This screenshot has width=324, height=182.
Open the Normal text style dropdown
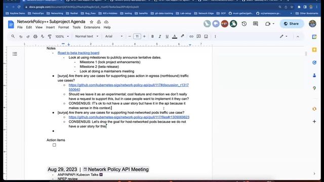point(87,36)
